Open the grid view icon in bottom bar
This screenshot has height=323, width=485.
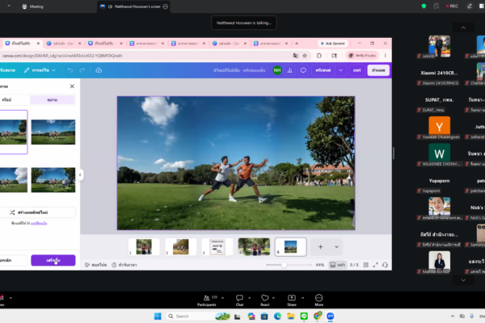coord(366,265)
